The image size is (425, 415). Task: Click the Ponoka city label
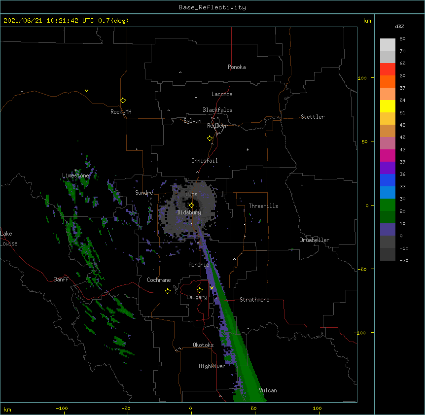coord(237,67)
